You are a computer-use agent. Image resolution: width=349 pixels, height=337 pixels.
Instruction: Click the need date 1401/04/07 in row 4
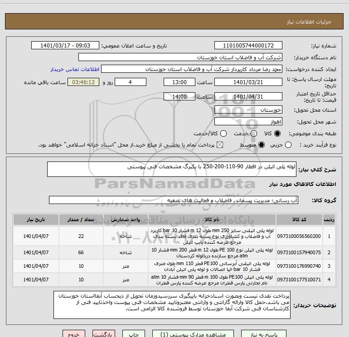coord(36,280)
